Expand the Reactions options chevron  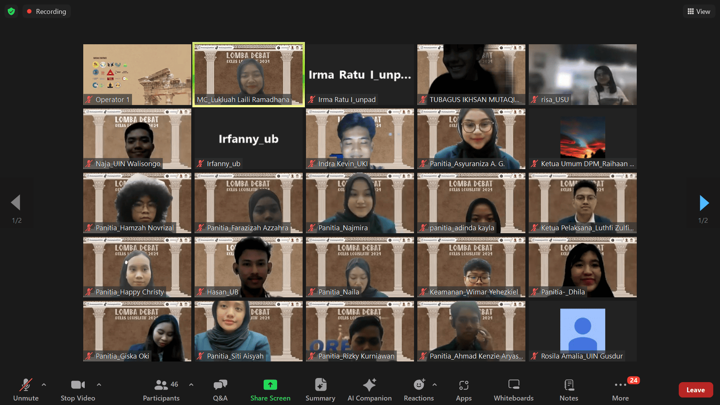[435, 385]
